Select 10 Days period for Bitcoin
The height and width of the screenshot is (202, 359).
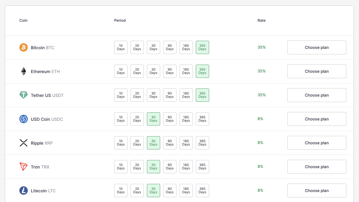[x=121, y=47]
